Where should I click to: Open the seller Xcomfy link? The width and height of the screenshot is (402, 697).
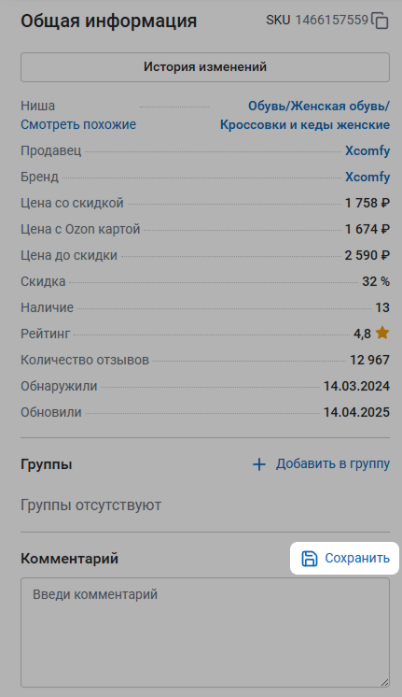[x=367, y=150]
